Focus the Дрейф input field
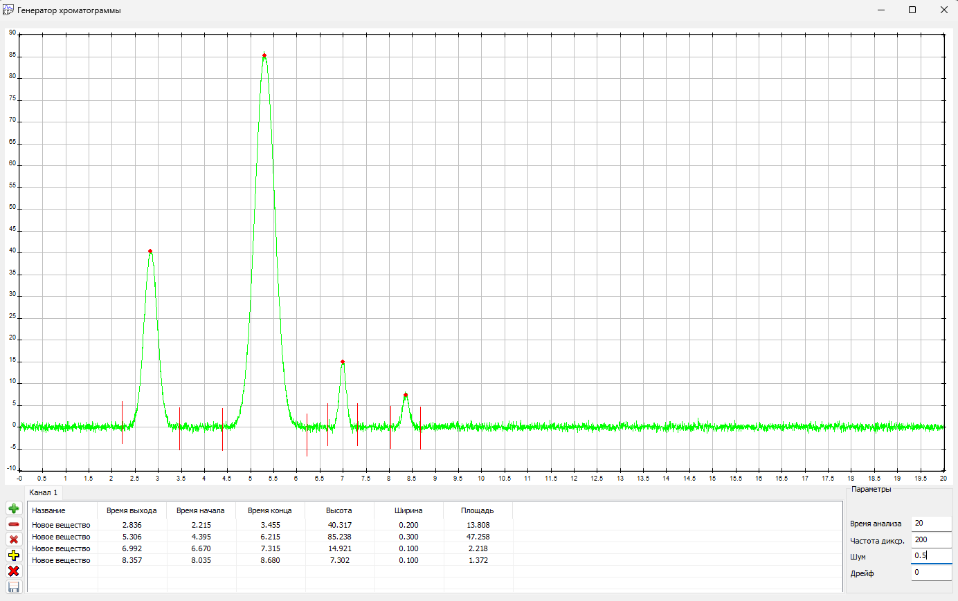Image resolution: width=958 pixels, height=601 pixels. tap(931, 573)
